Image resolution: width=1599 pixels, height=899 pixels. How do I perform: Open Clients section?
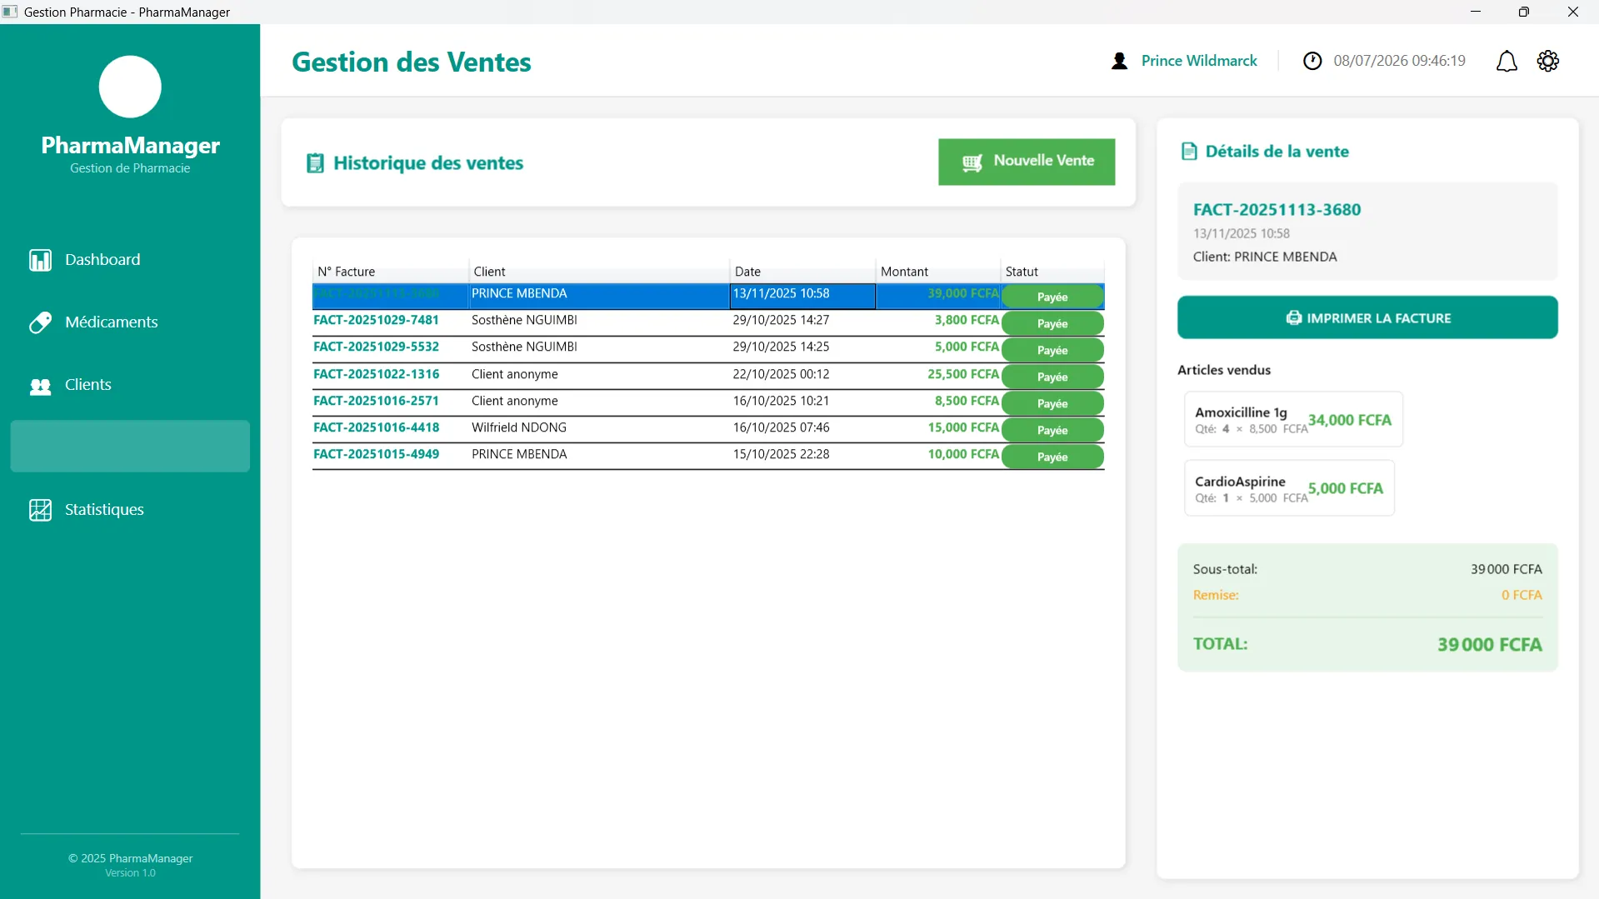[130, 385]
